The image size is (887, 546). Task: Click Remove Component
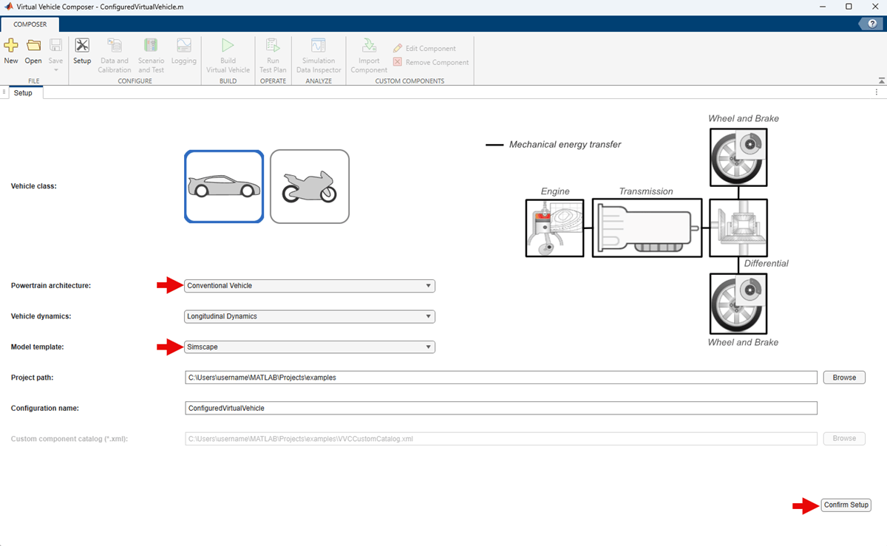431,62
